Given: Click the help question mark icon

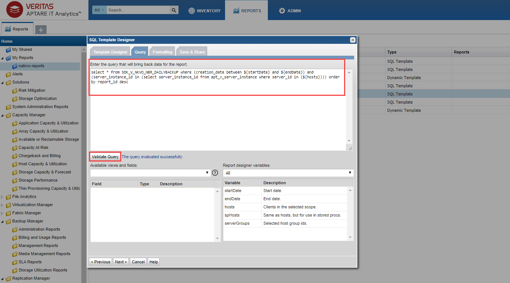Looking at the screenshot, I should coord(215,173).
